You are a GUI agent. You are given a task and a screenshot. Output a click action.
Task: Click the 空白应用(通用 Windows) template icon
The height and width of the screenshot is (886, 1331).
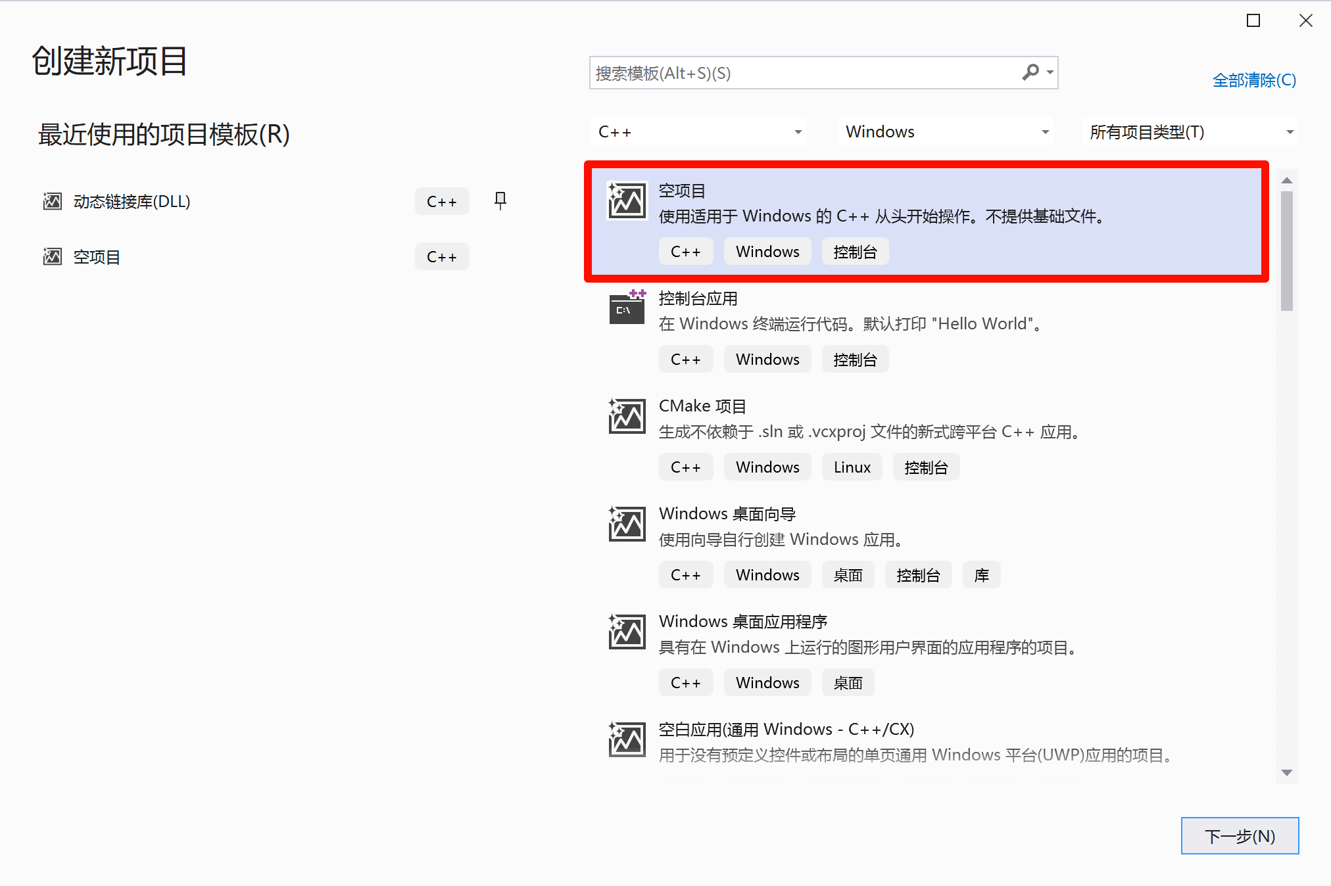(626, 739)
